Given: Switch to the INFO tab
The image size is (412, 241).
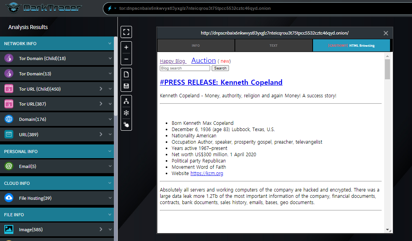Looking at the screenshot, I should pos(196,46).
